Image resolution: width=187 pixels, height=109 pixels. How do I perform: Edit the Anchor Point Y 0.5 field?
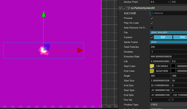[179, 2]
